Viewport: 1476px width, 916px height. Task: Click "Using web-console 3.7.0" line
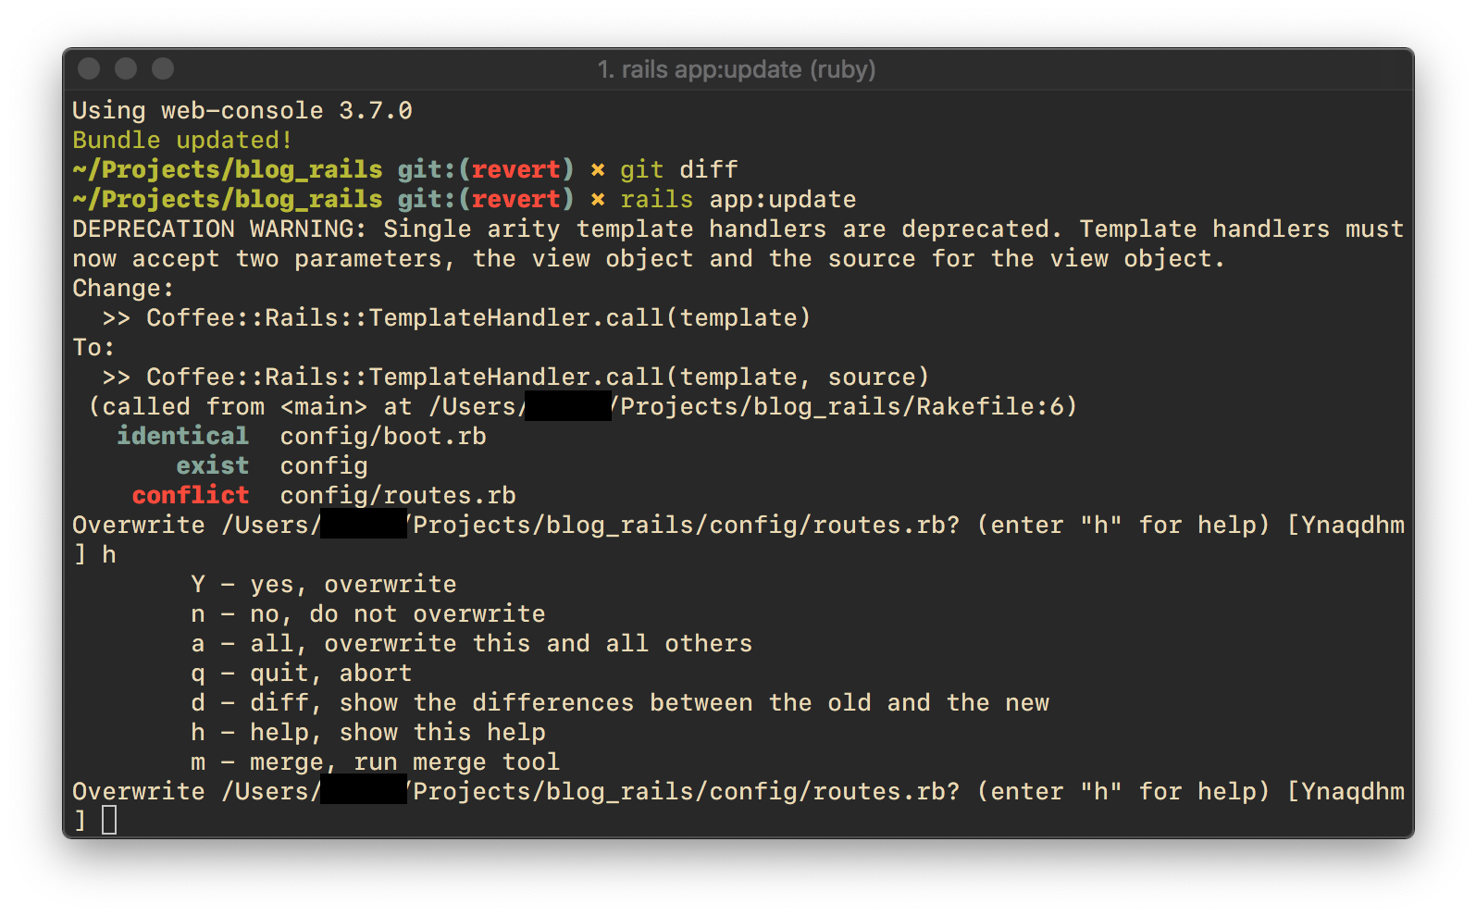(242, 110)
